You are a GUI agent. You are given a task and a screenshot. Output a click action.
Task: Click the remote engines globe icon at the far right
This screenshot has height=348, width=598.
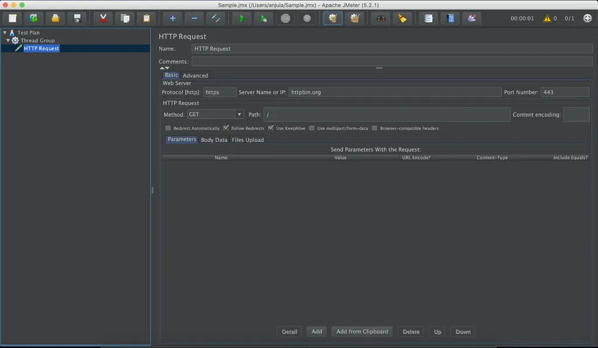[x=587, y=18]
